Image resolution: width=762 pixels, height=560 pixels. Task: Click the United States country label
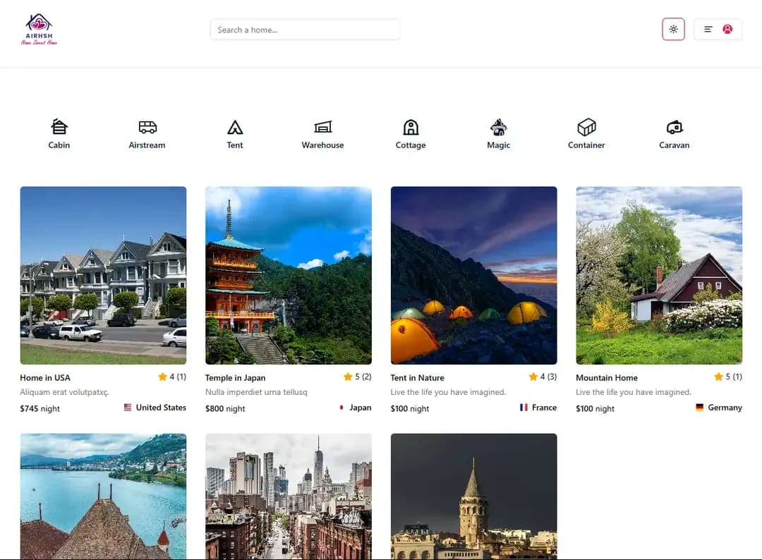pos(161,408)
